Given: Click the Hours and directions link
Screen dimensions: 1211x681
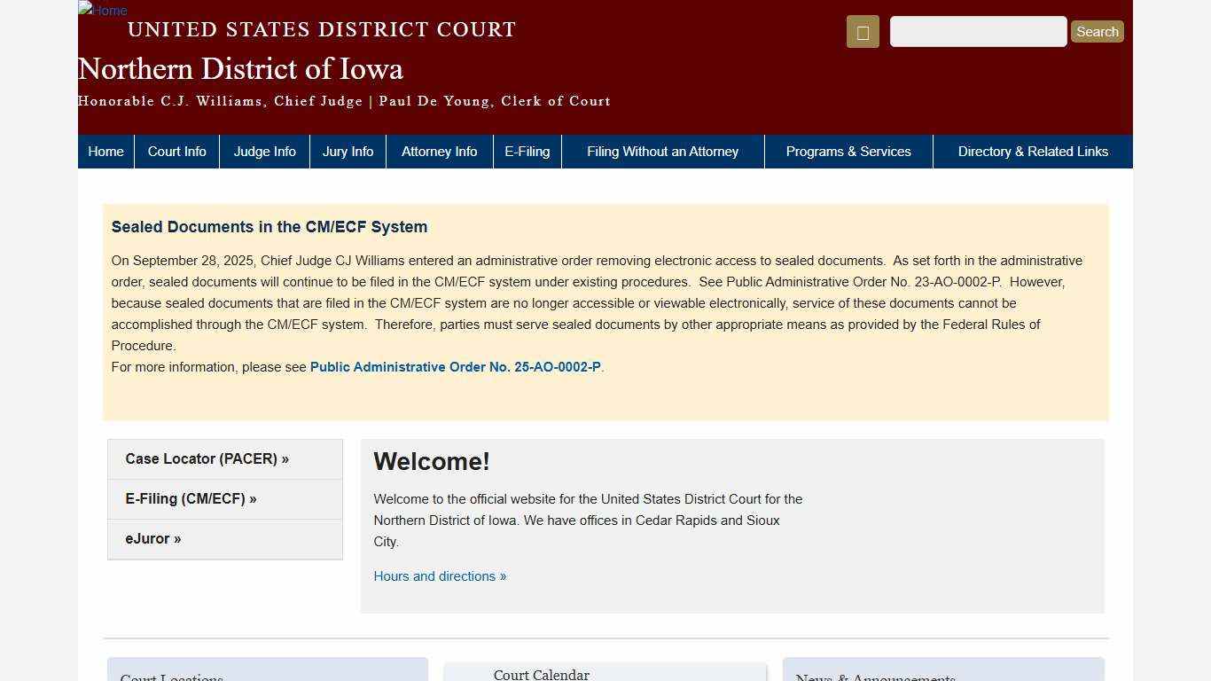Looking at the screenshot, I should (440, 575).
